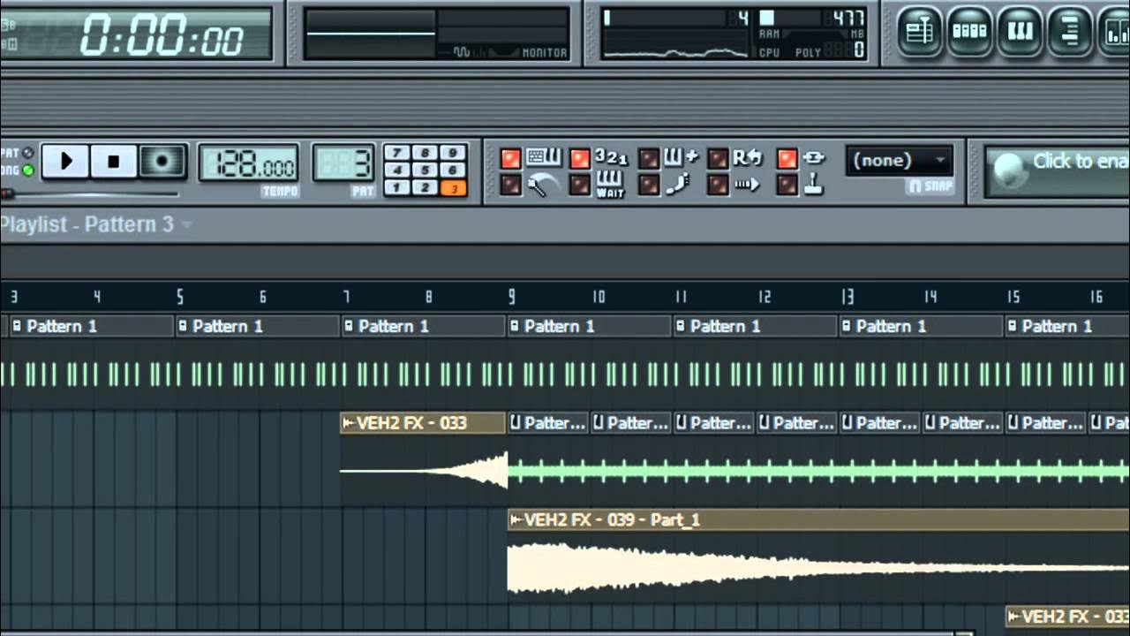1130x636 pixels.
Task: Open the Mixer view button
Action: coord(1114,32)
